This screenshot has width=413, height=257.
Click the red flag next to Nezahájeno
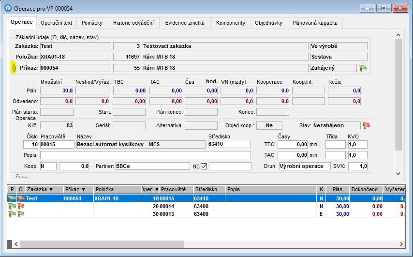point(367,126)
